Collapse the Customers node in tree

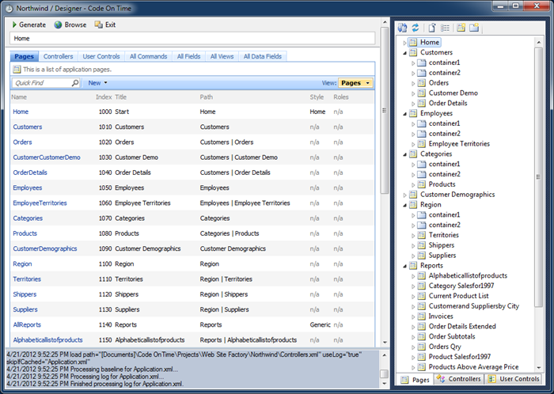(x=405, y=53)
